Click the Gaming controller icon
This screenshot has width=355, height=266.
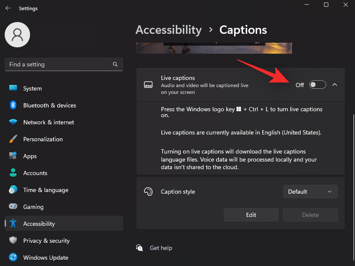[12, 207]
